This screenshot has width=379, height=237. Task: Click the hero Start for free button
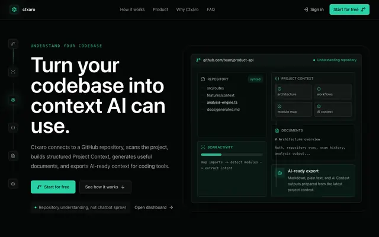coord(53,187)
